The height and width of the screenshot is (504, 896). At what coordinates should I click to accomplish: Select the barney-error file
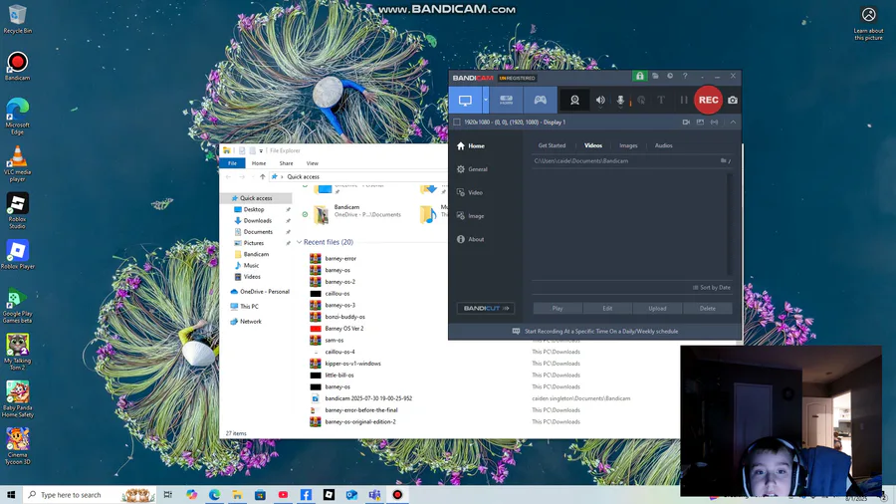340,259
